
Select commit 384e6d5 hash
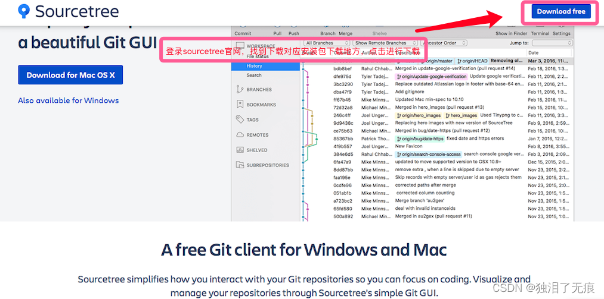(342, 155)
